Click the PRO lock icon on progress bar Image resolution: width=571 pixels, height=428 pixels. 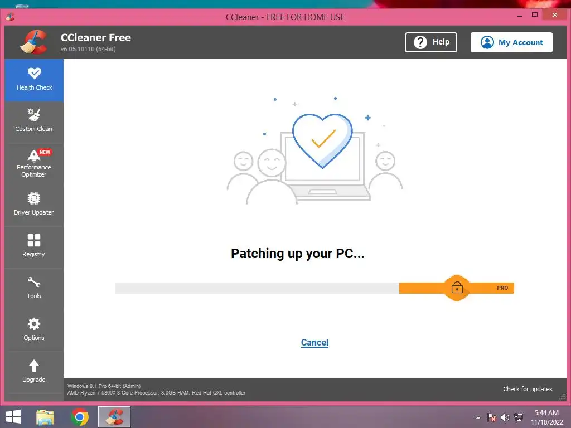[457, 288]
